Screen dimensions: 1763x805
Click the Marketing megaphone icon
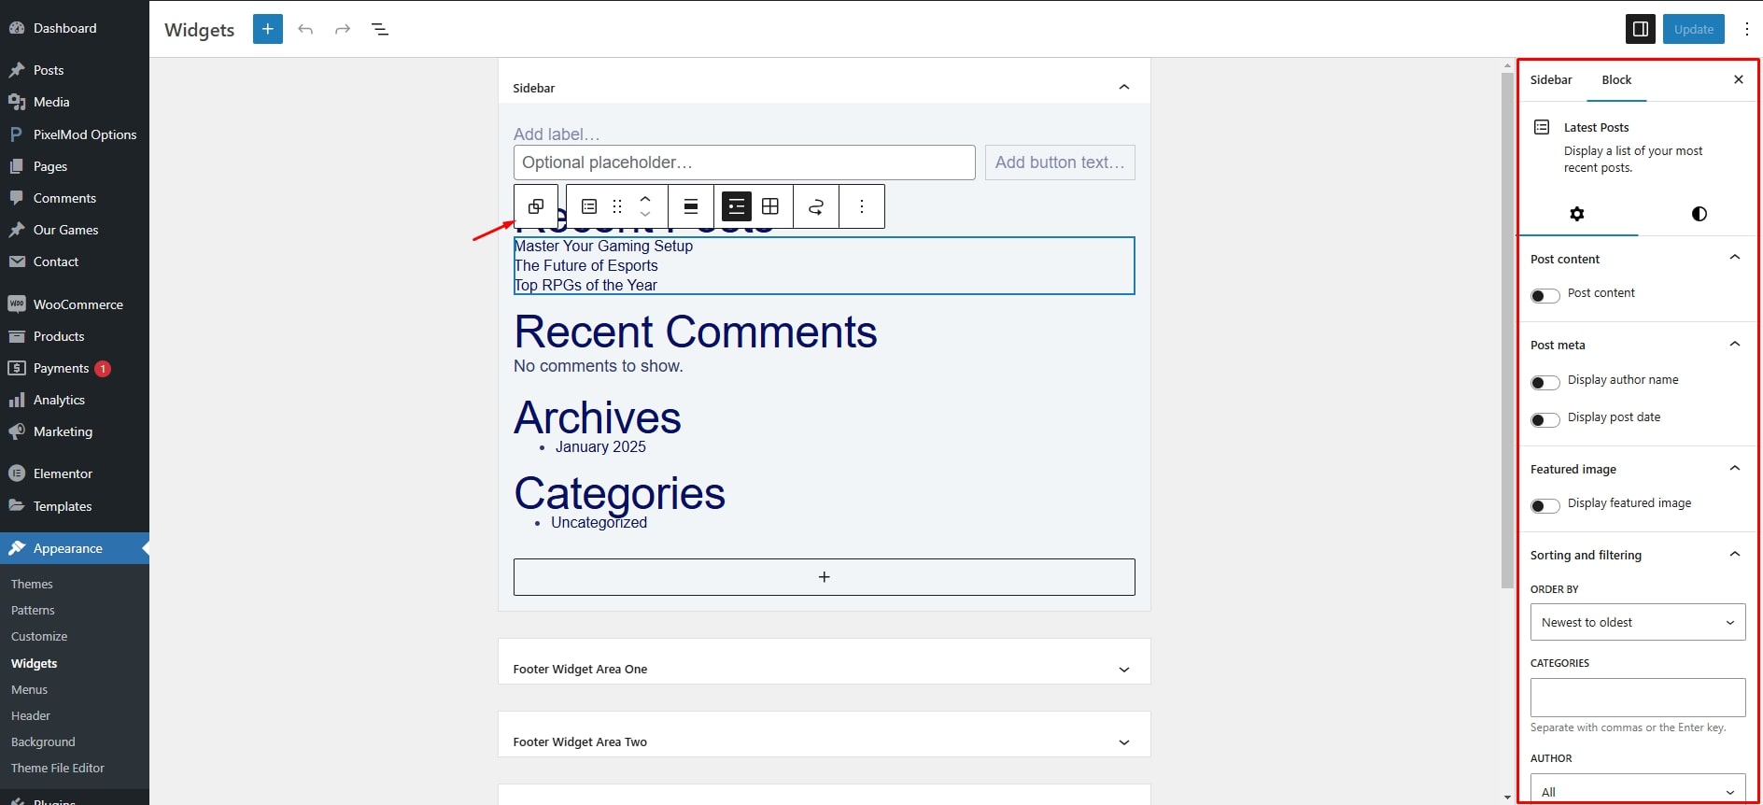click(x=17, y=431)
